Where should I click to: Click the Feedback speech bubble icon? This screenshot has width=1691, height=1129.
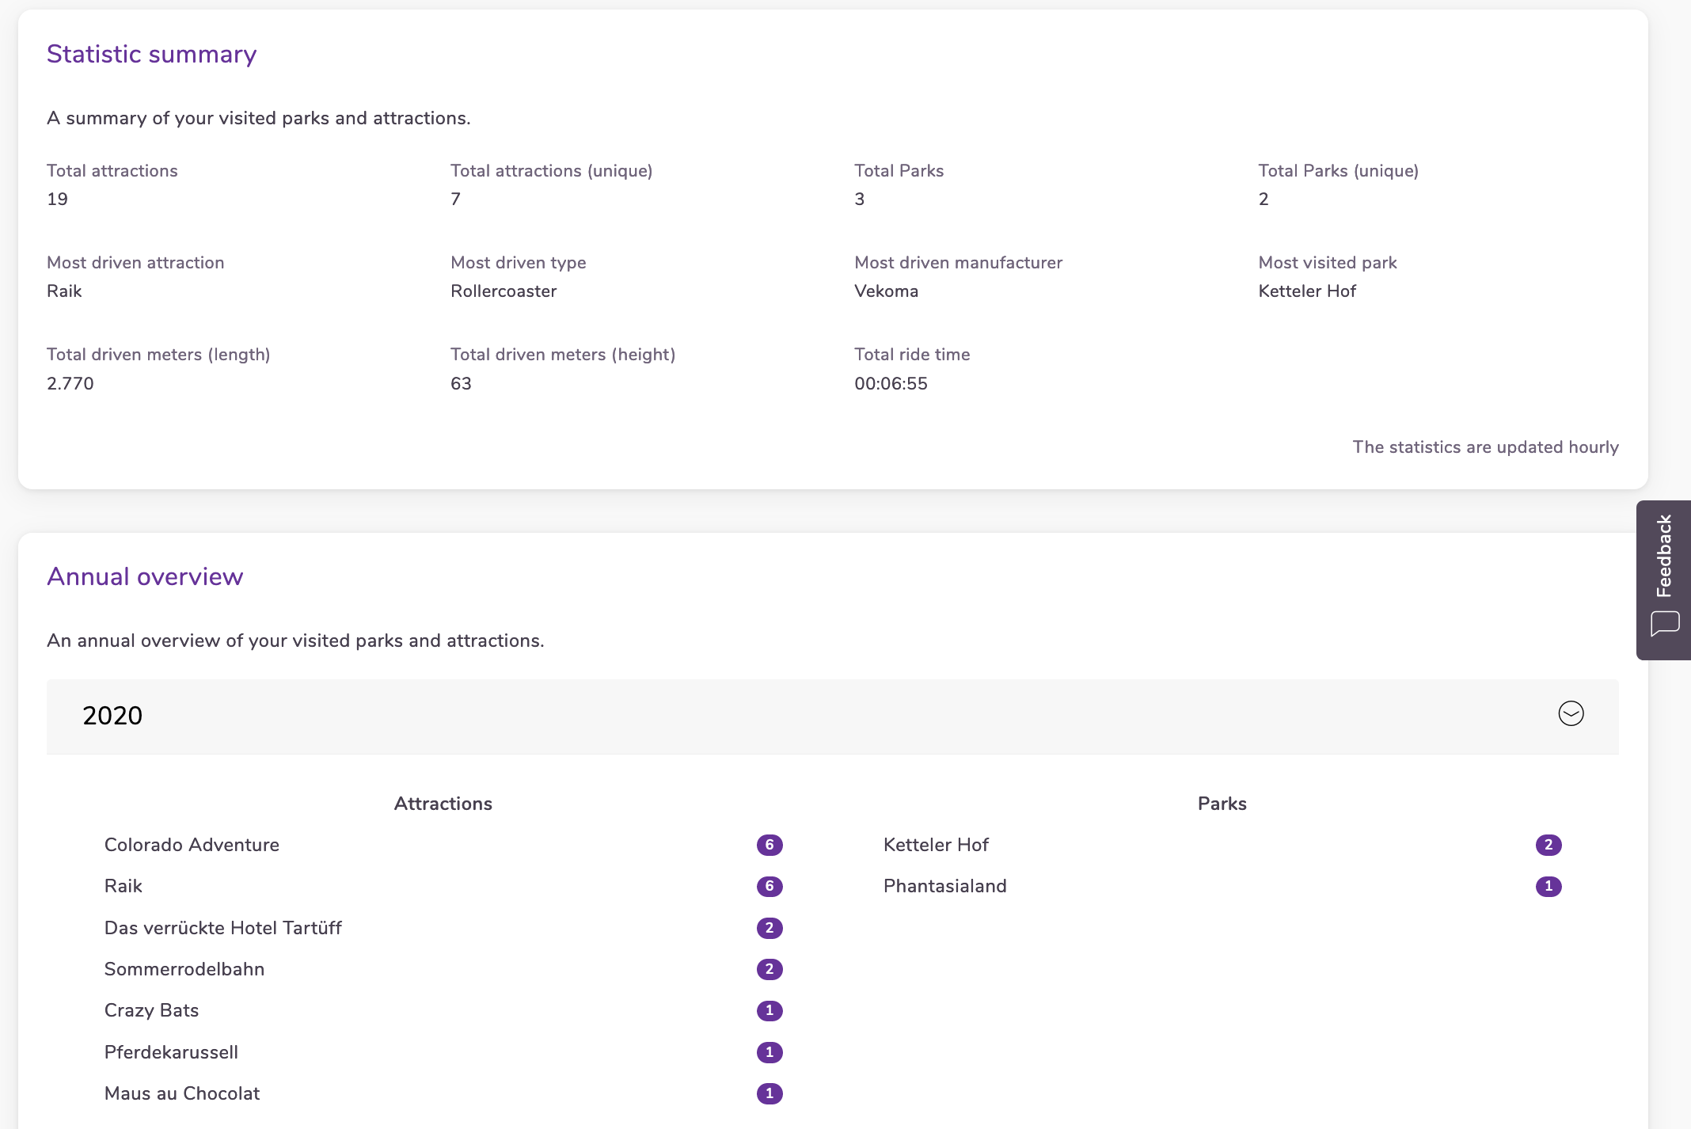(1665, 623)
